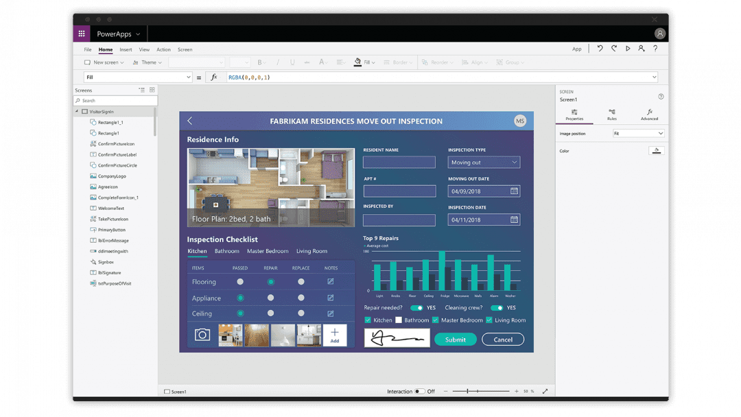Switch to the Bathroom checklist tab

tap(226, 251)
